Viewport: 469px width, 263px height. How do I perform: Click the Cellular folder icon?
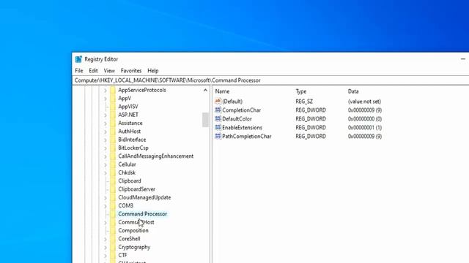pyautogui.click(x=113, y=164)
